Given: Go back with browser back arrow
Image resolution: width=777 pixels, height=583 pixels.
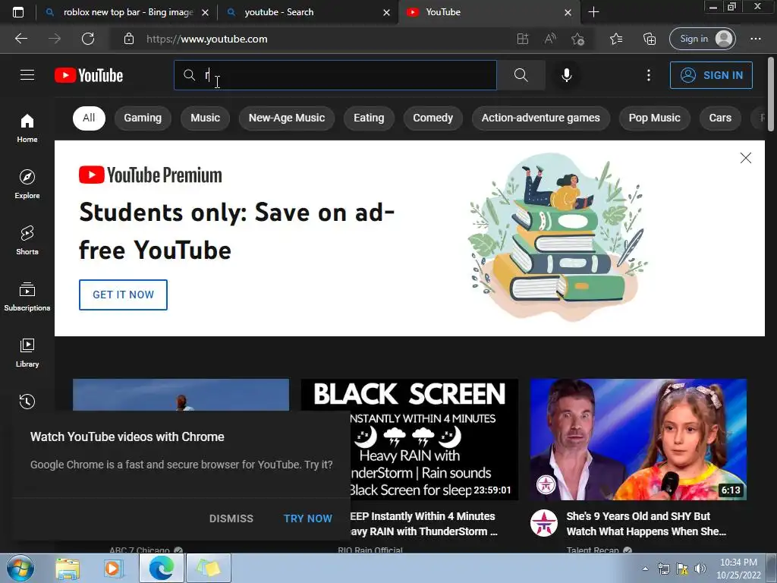Looking at the screenshot, I should pos(20,39).
